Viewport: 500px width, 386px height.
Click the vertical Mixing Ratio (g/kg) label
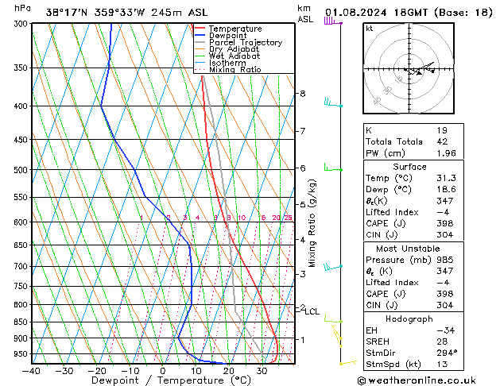coord(312,223)
